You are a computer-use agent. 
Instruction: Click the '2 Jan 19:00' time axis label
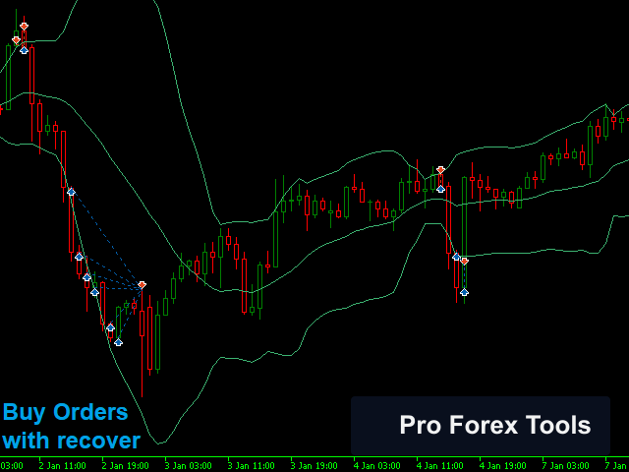click(126, 466)
